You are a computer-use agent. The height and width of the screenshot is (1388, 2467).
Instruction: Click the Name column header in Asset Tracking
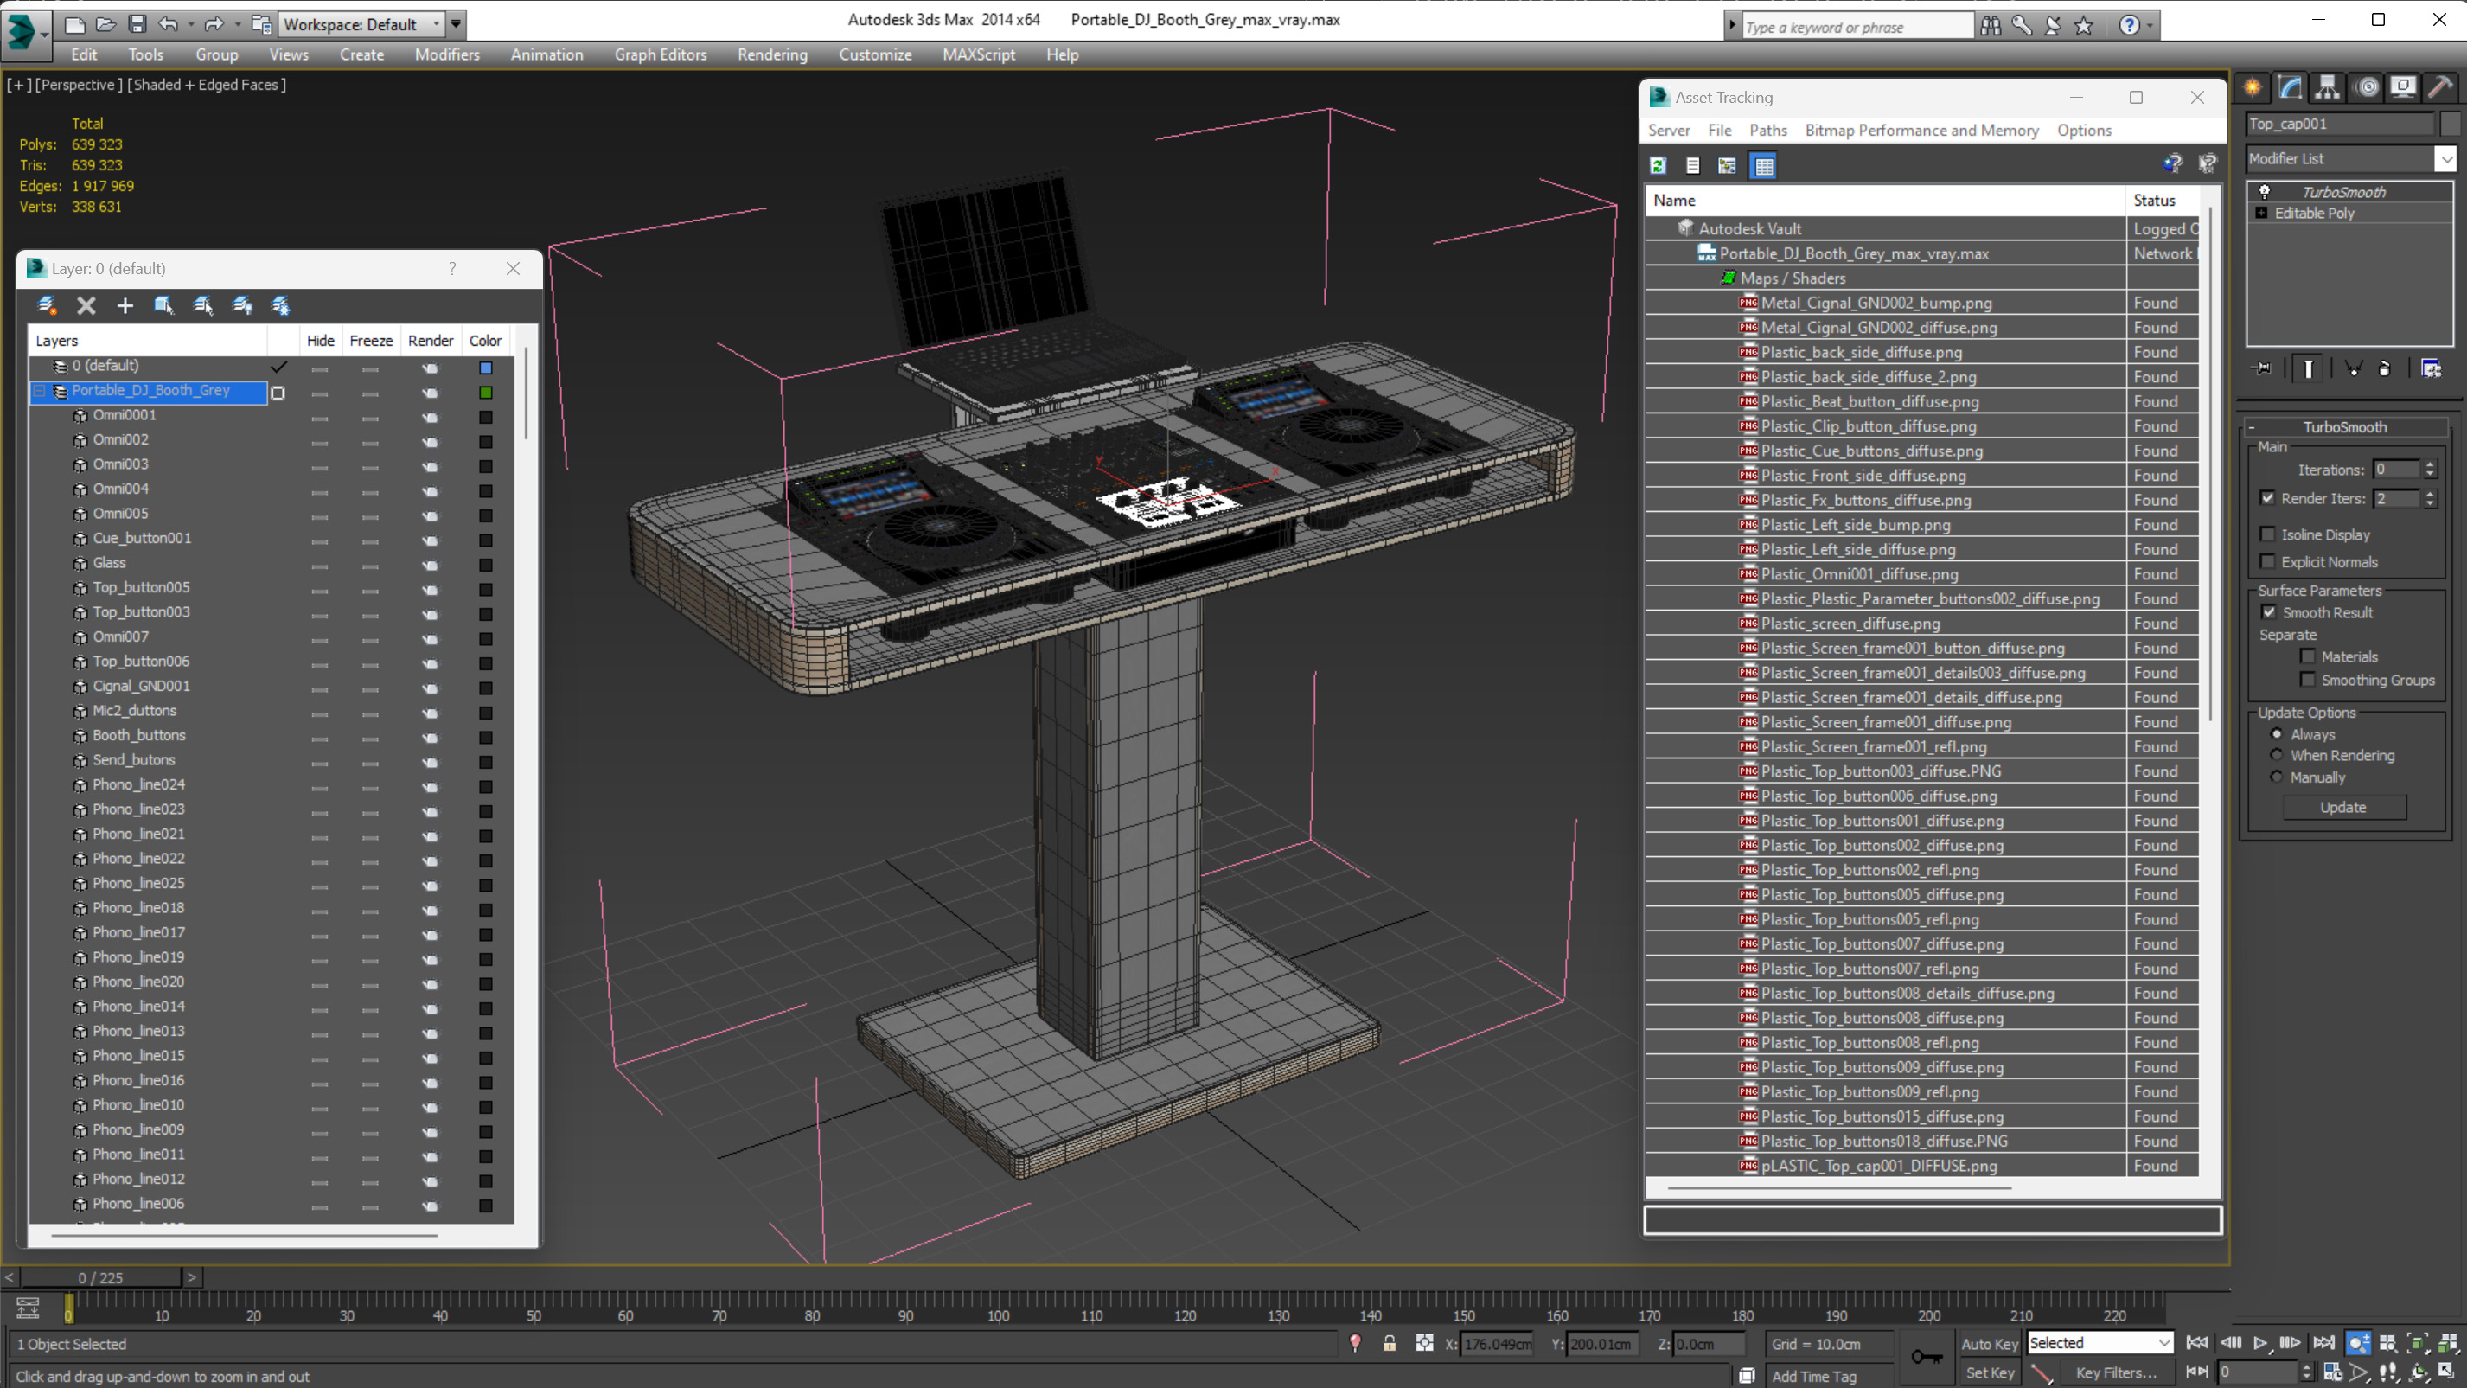point(1885,201)
